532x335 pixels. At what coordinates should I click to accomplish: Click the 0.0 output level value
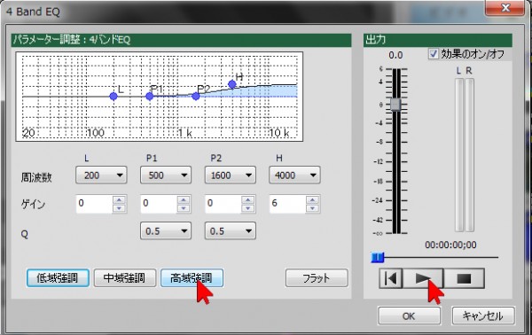pos(395,55)
